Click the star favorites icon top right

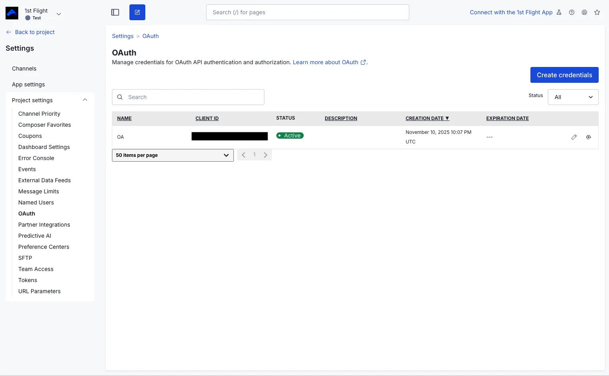pyautogui.click(x=597, y=12)
